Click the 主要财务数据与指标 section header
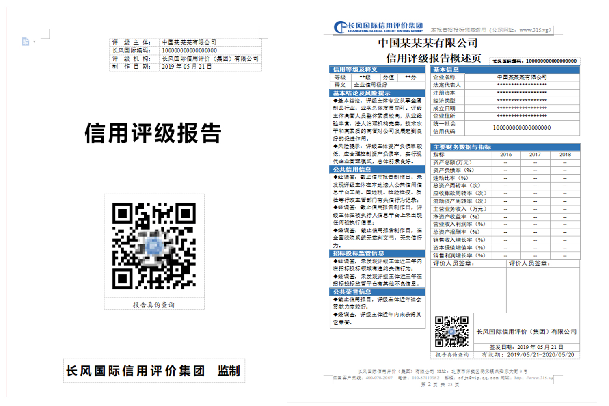The width and height of the screenshot is (609, 406). (505, 147)
